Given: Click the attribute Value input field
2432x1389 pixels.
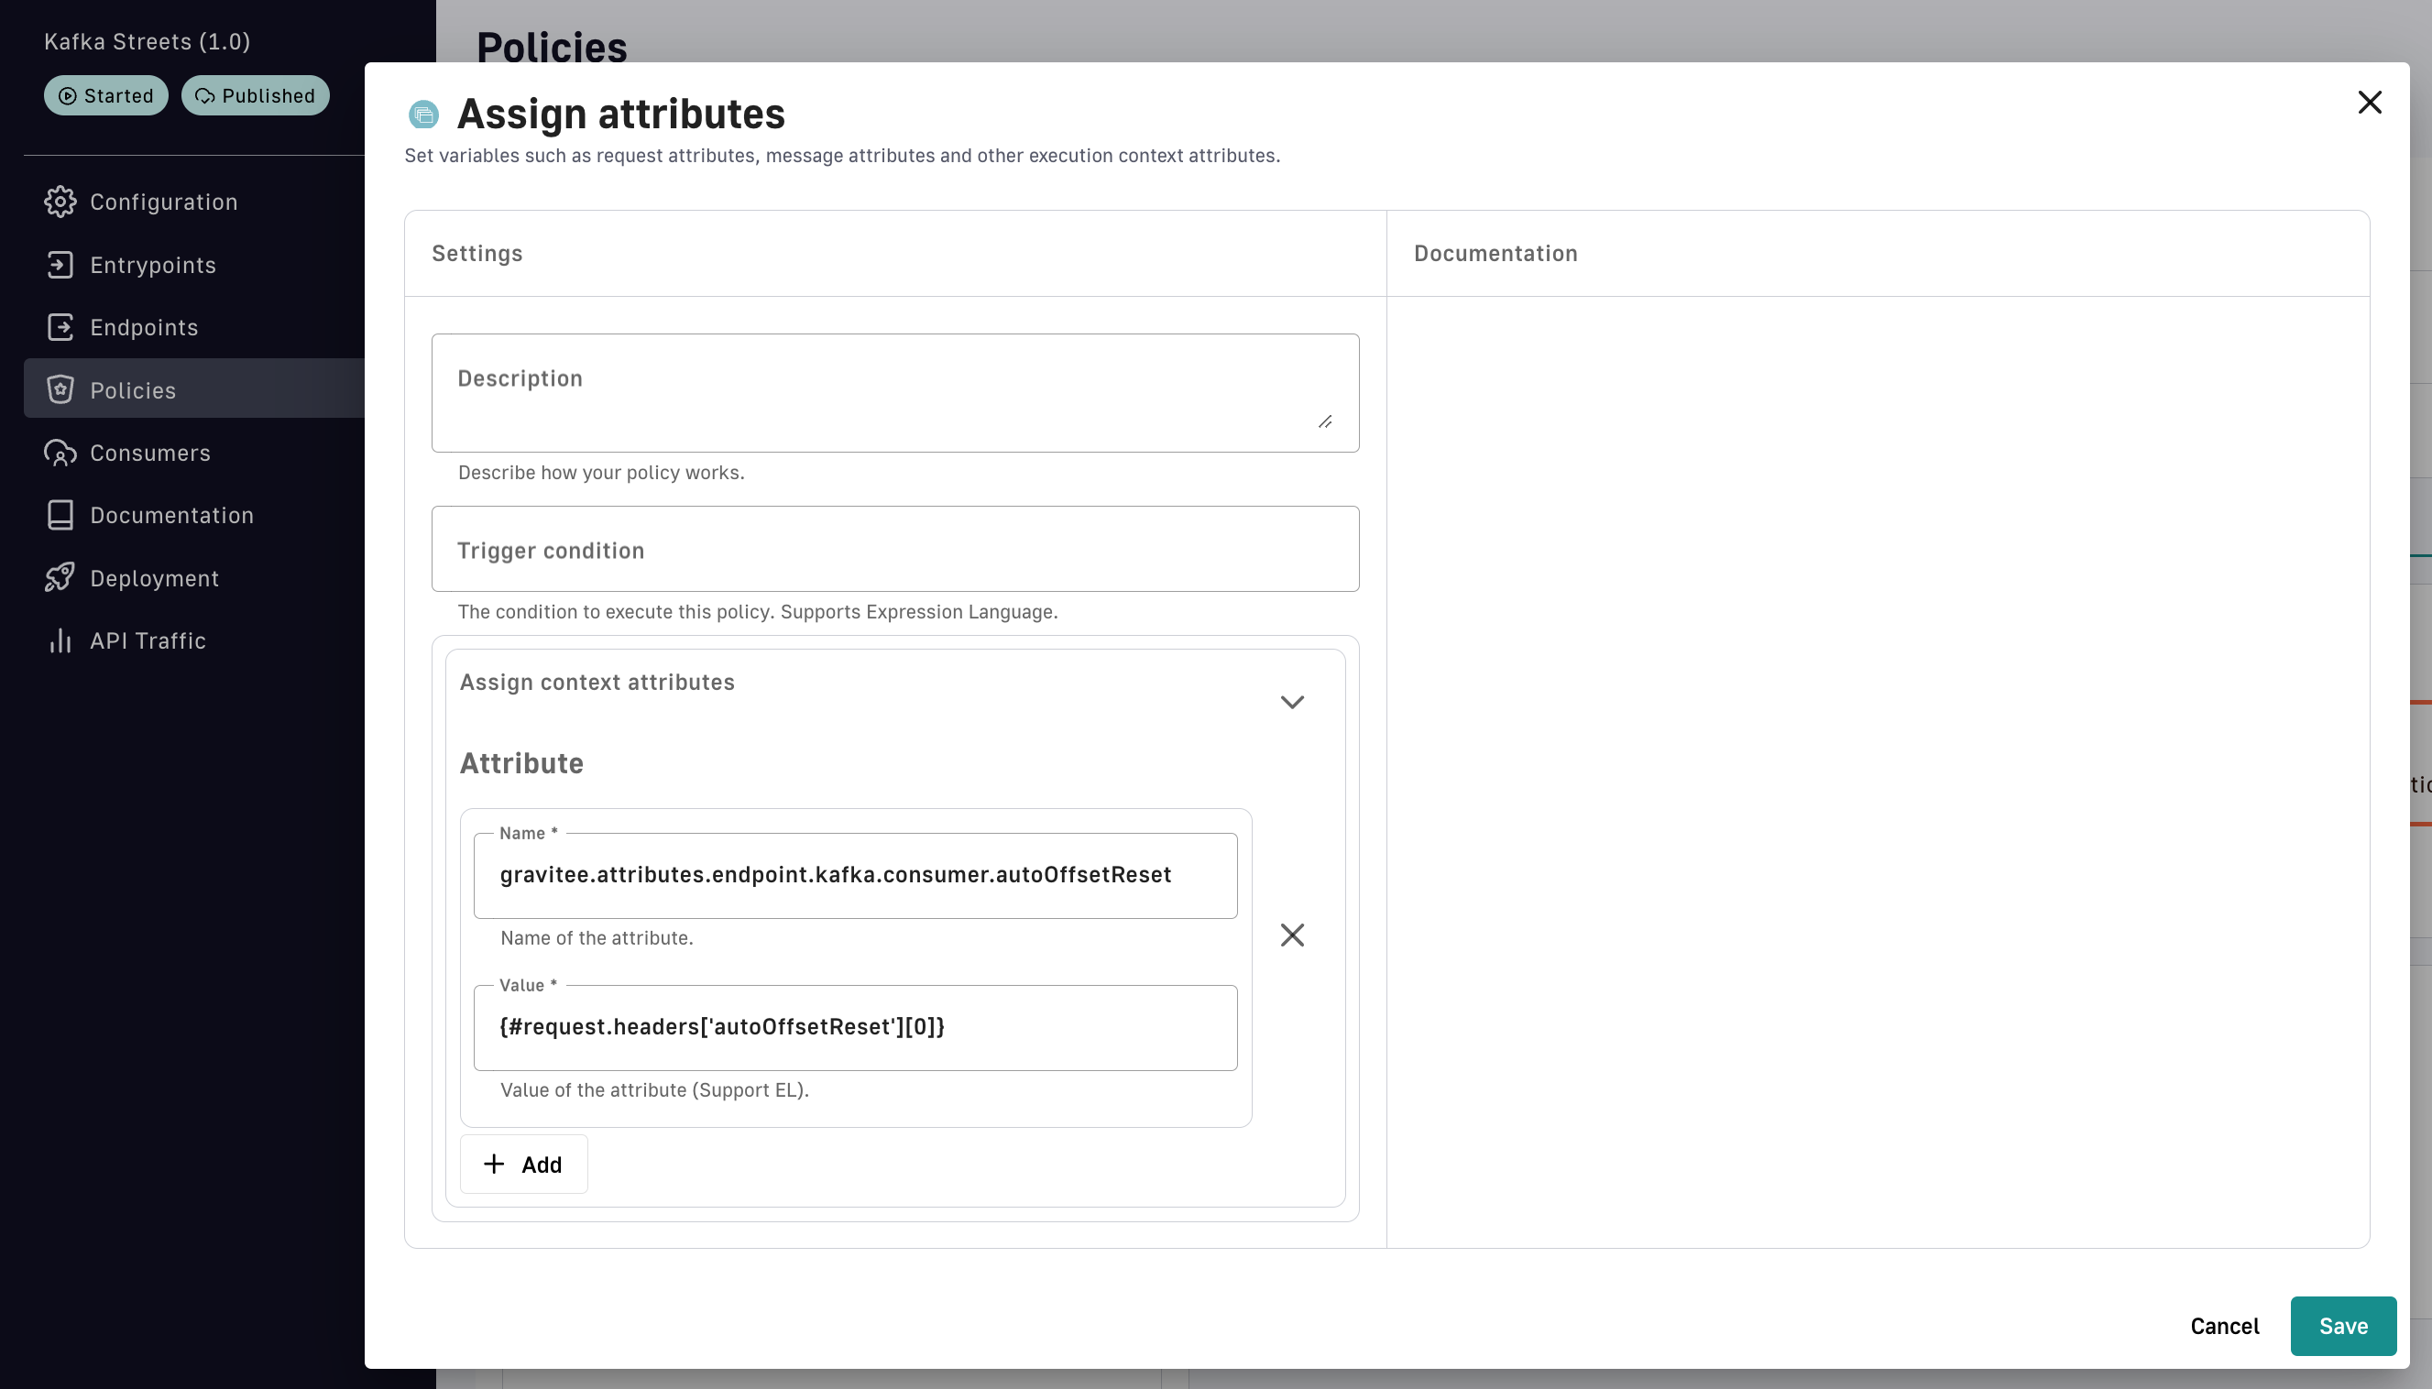Looking at the screenshot, I should (855, 1027).
